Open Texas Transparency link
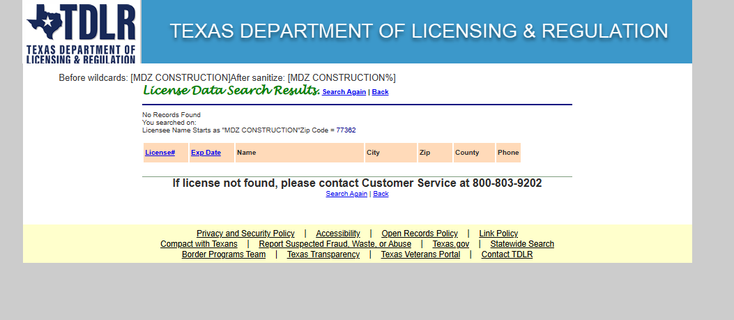The height and width of the screenshot is (320, 734). pyautogui.click(x=323, y=254)
